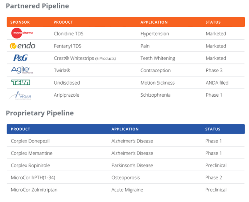Click the Twirla® product cell
This screenshot has width=249, height=202.
tap(62, 70)
